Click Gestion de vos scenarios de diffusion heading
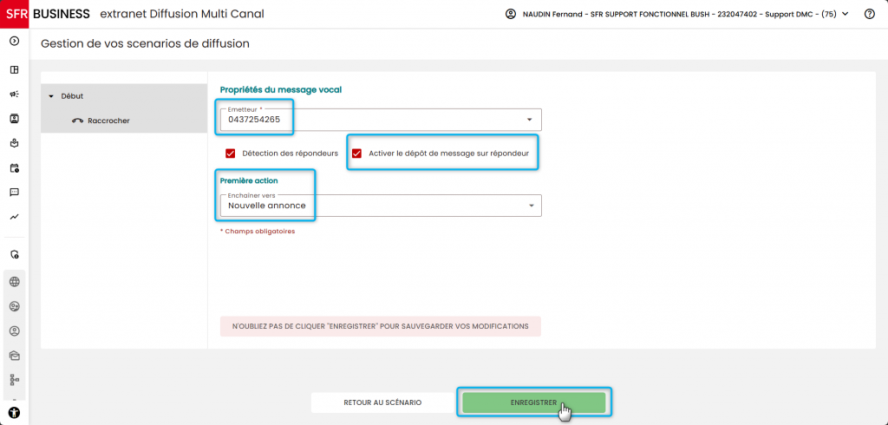Image resolution: width=888 pixels, height=425 pixels. coord(145,43)
